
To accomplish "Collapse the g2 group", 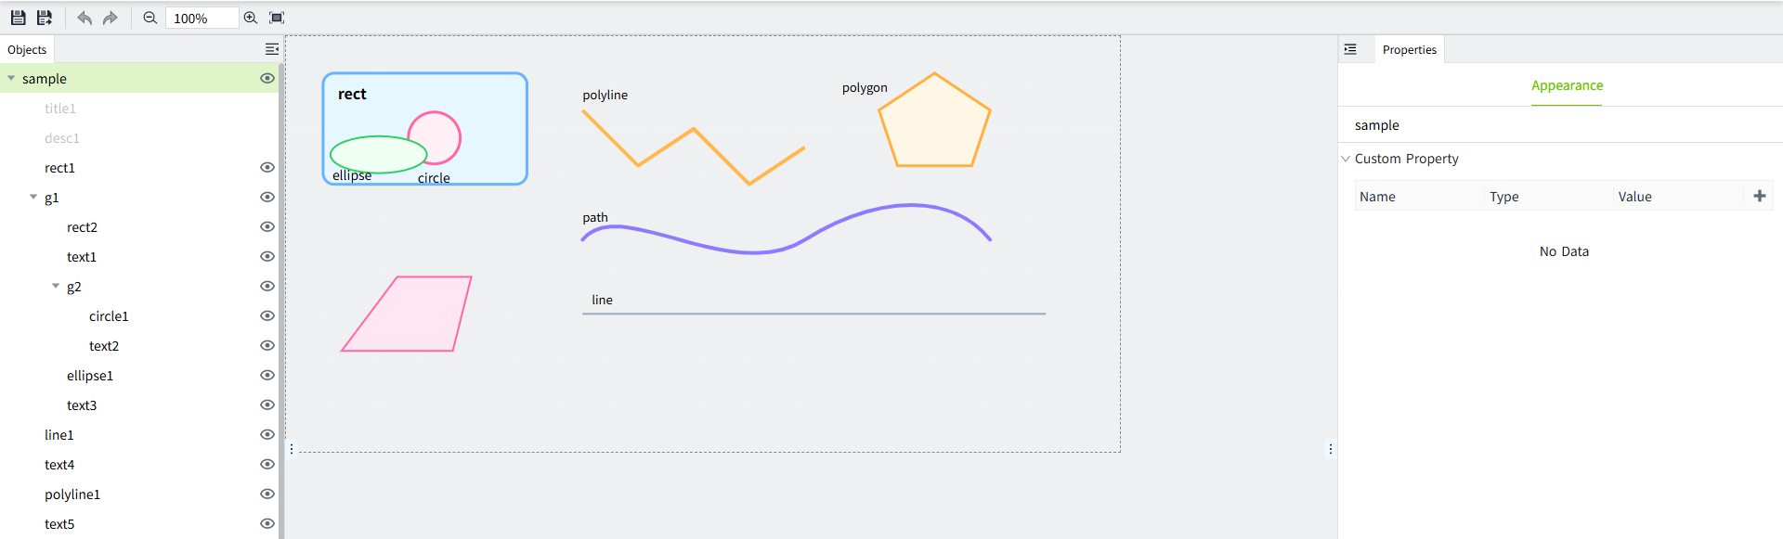I will coord(56,287).
